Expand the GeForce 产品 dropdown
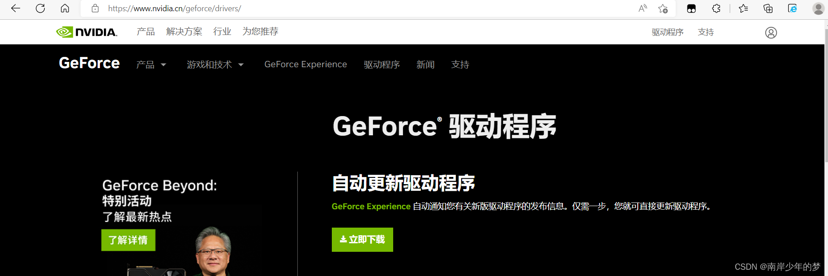 [151, 65]
